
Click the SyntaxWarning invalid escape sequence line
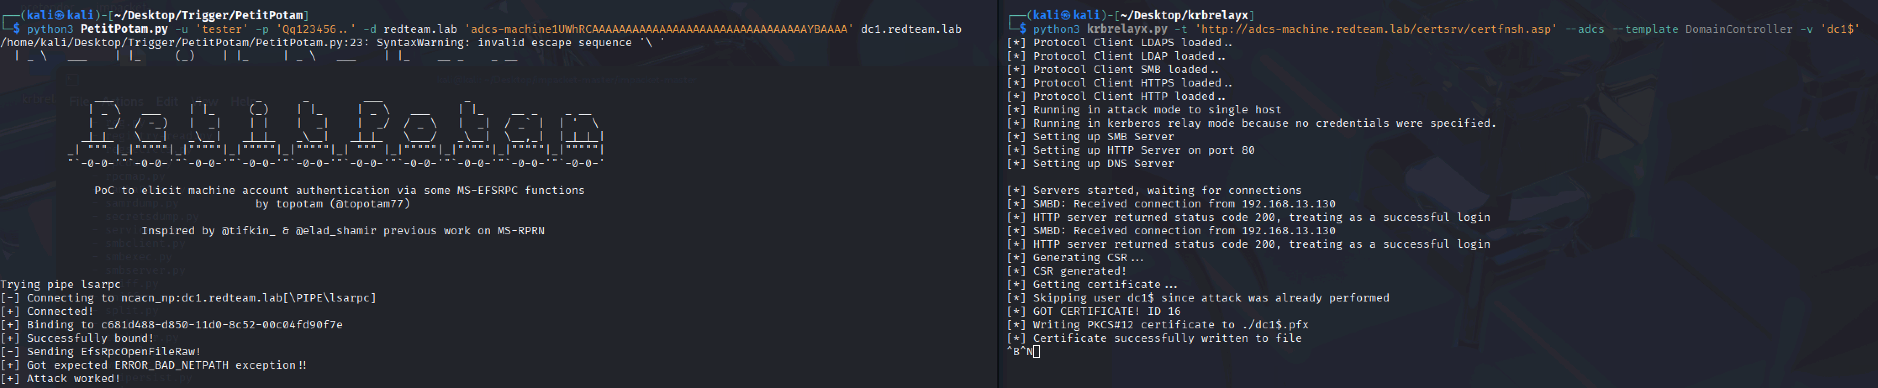[332, 43]
